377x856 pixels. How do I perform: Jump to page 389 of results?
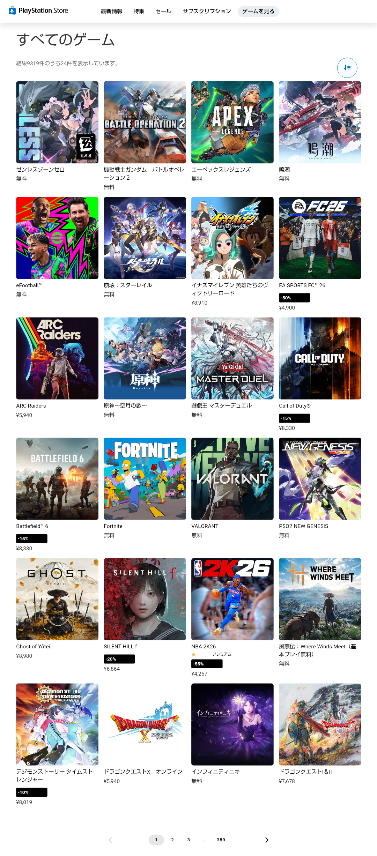[x=221, y=840]
